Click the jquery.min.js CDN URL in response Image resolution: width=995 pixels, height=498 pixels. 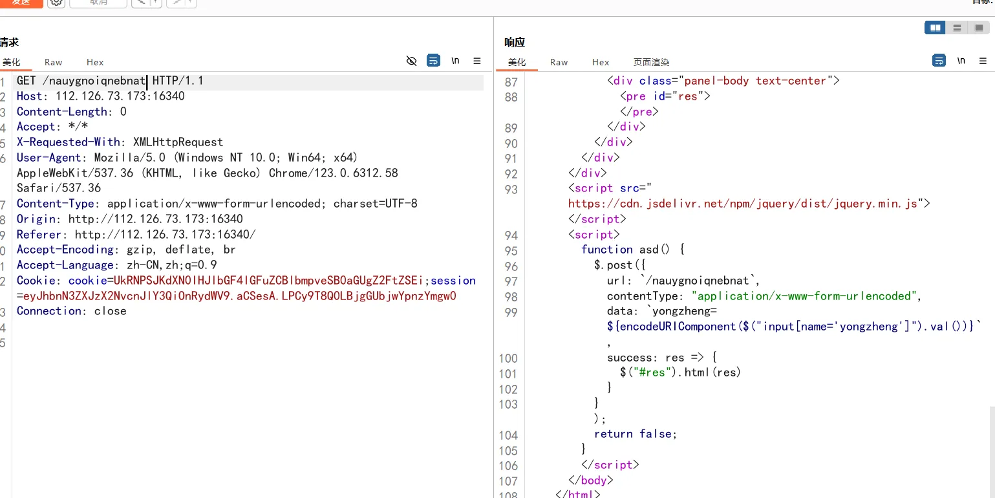744,204
